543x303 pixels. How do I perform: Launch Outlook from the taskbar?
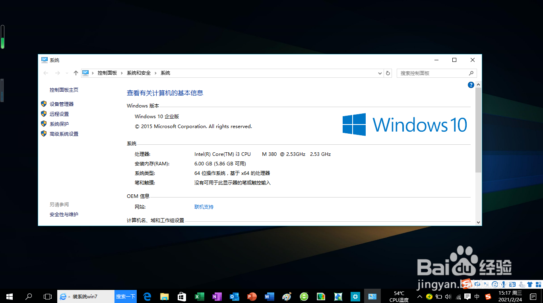[x=234, y=296]
